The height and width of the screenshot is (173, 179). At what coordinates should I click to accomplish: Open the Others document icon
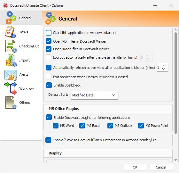tap(11, 103)
